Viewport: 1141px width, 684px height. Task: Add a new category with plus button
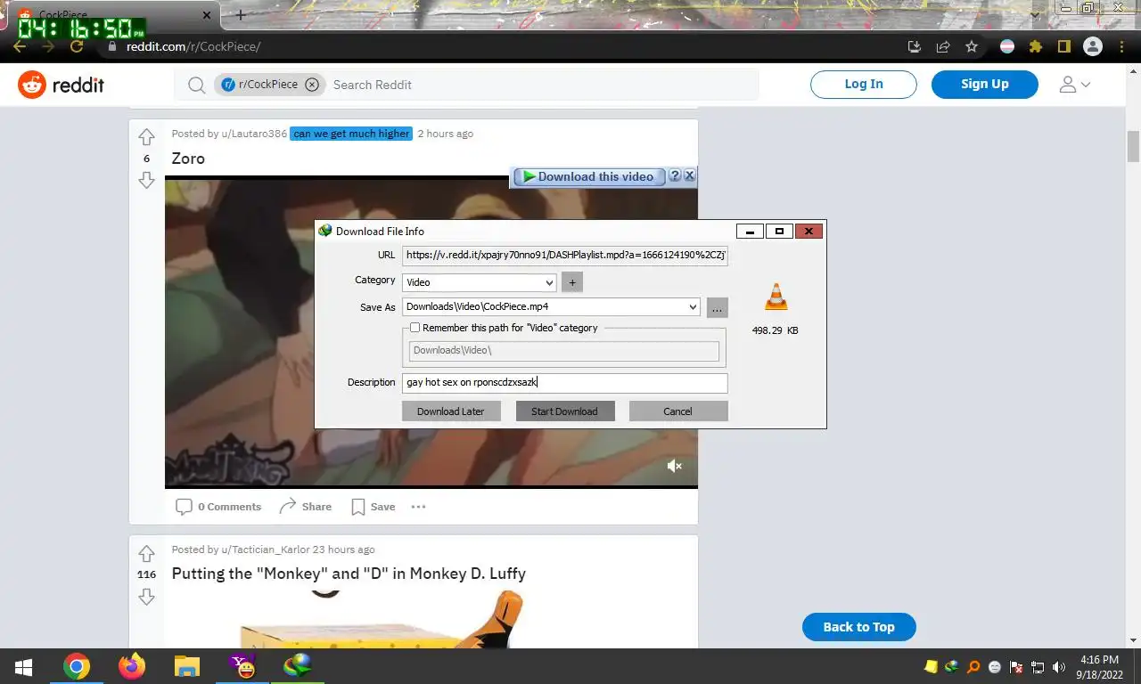(572, 282)
